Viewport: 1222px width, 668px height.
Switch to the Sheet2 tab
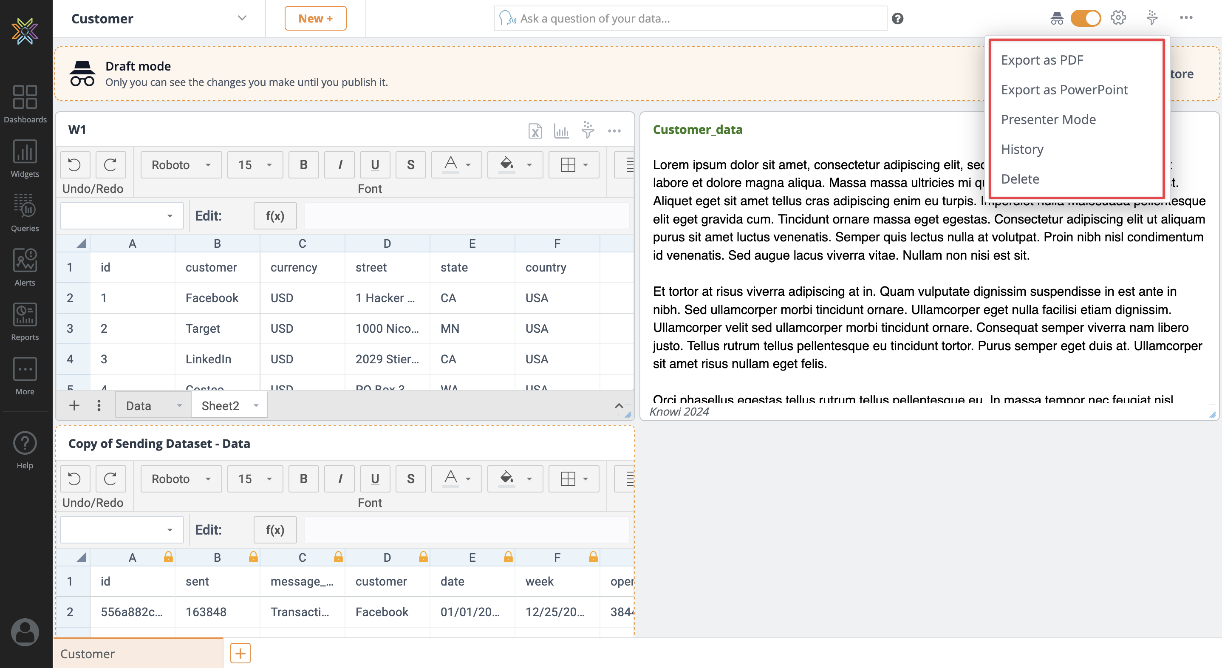pos(220,406)
